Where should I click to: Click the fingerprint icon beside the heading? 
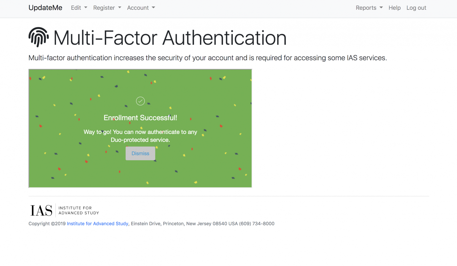click(38, 37)
